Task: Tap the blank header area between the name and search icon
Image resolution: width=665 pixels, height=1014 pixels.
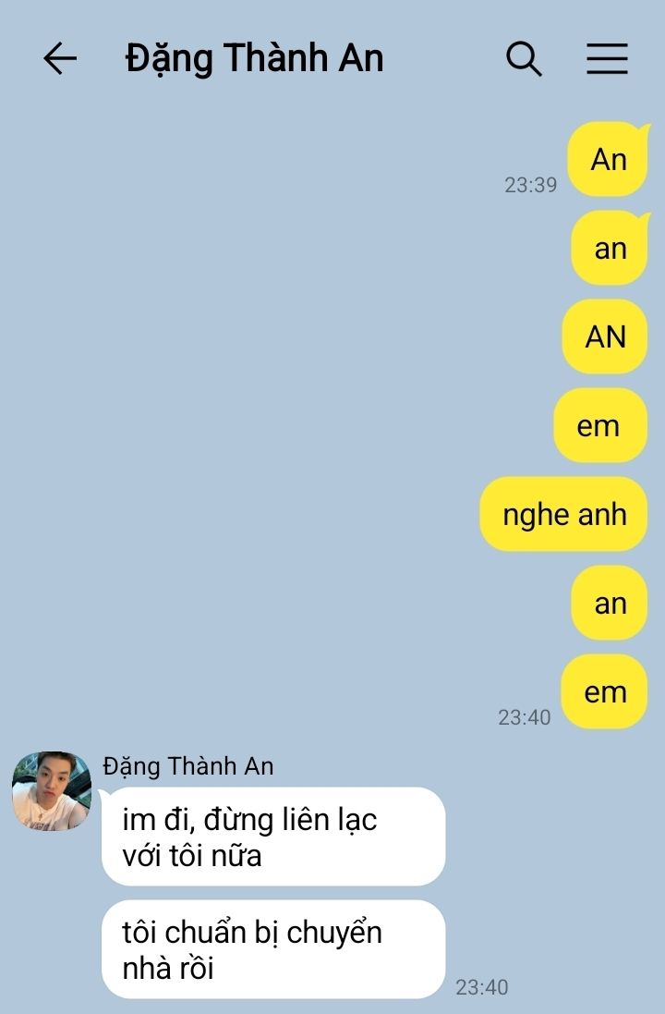Action: click(x=444, y=58)
